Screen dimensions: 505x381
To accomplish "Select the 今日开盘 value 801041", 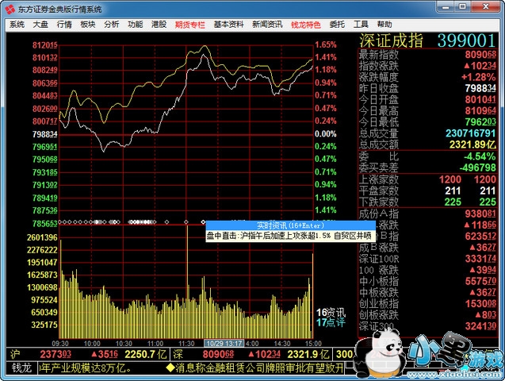I will click(x=480, y=99).
